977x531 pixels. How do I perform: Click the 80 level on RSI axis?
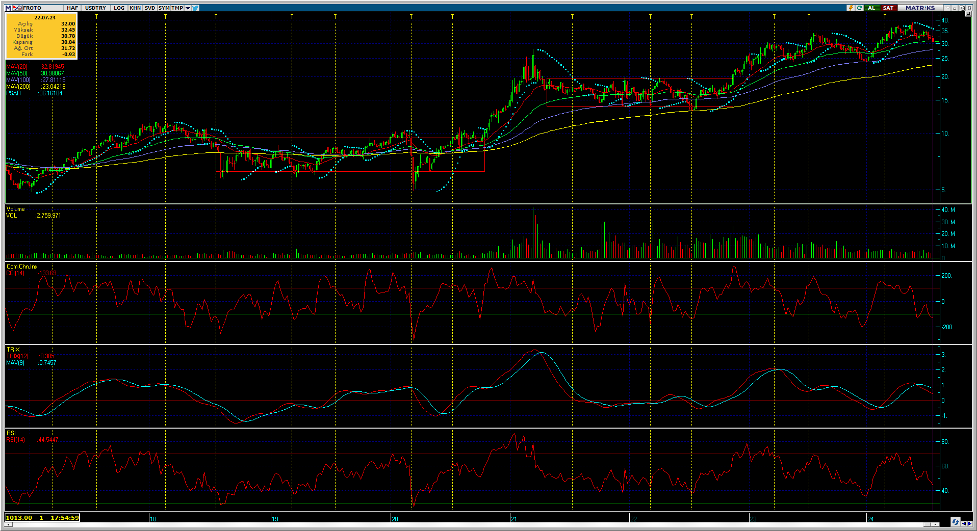pyautogui.click(x=945, y=442)
